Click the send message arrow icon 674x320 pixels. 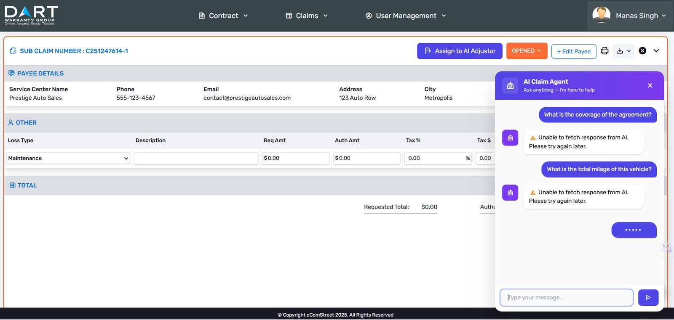[648, 298]
